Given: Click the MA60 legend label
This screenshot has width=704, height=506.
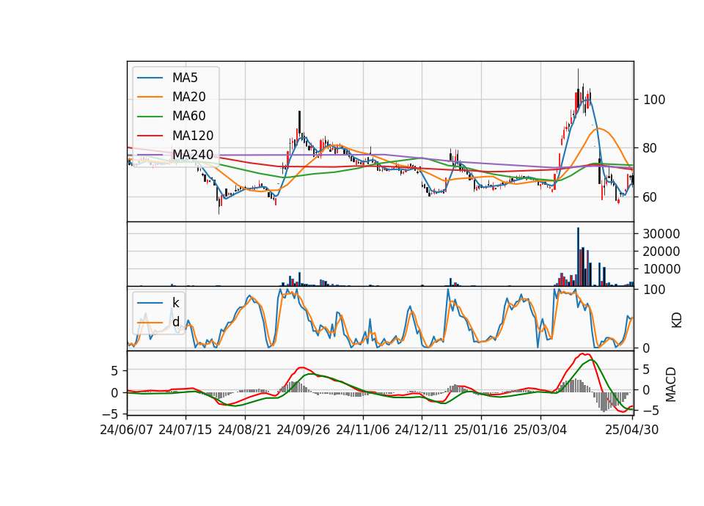Looking at the screenshot, I should [x=188, y=116].
